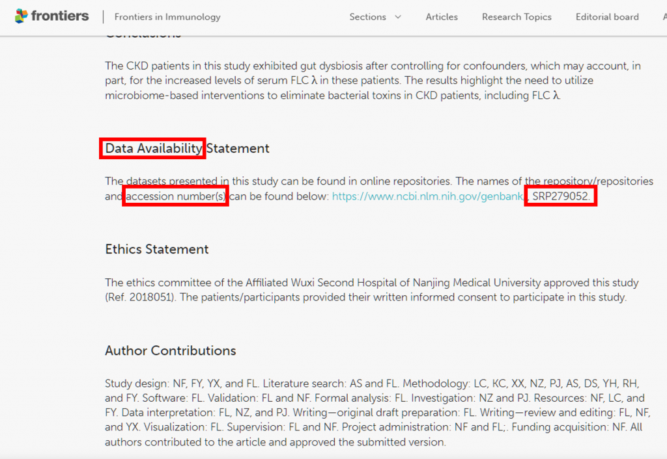Screen dimensions: 667x459
Task: Click the word Statement after Data Availability
Action: pyautogui.click(x=238, y=148)
